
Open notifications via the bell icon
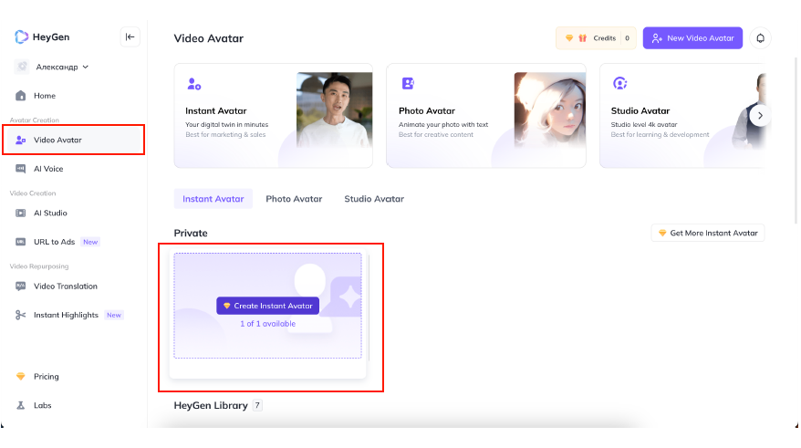tap(760, 38)
